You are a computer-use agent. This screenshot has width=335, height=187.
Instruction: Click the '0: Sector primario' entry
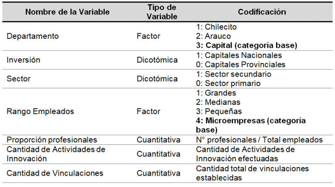pos(229,83)
